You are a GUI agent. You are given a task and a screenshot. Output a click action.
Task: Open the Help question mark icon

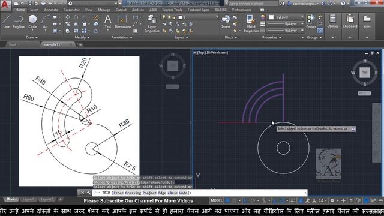tap(343, 4)
